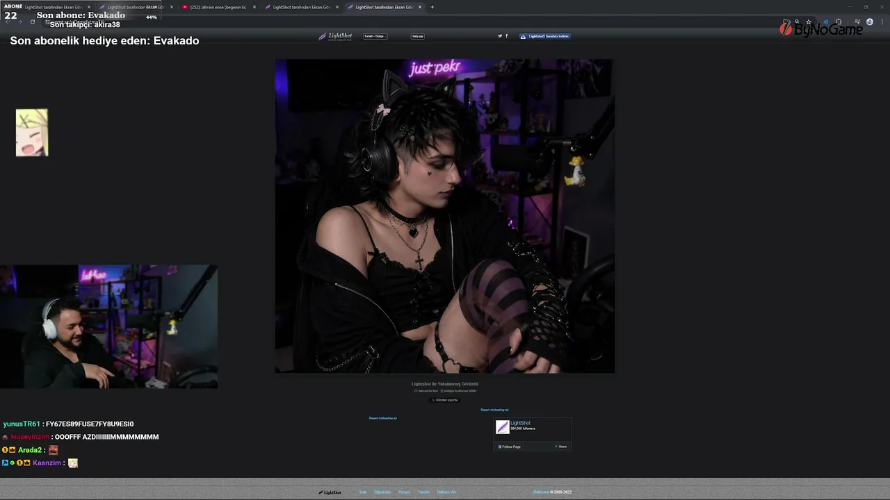The height and width of the screenshot is (500, 890).
Task: Open the Privacy footer link
Action: 404,492
